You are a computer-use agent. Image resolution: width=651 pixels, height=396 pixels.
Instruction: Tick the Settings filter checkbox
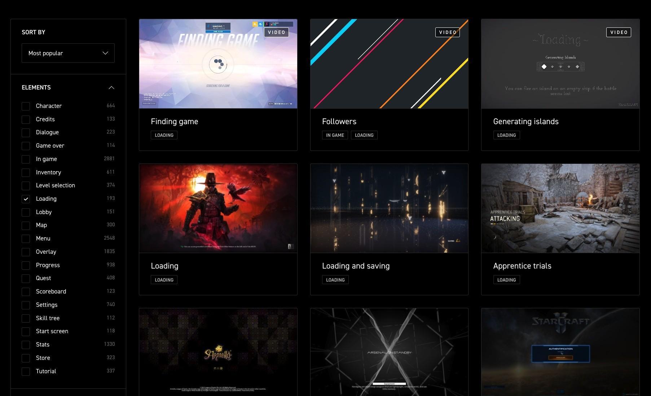(26, 305)
